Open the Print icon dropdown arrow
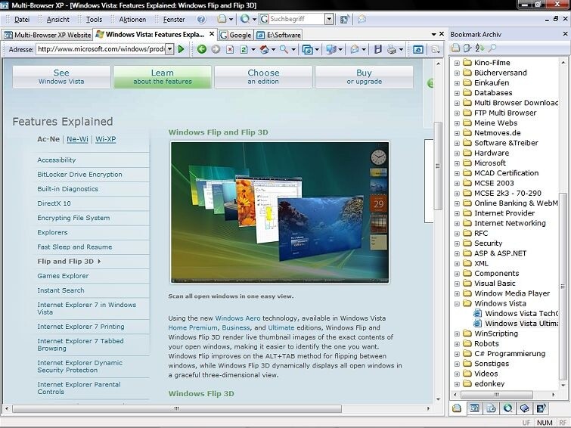This screenshot has height=428, width=571. click(x=401, y=50)
